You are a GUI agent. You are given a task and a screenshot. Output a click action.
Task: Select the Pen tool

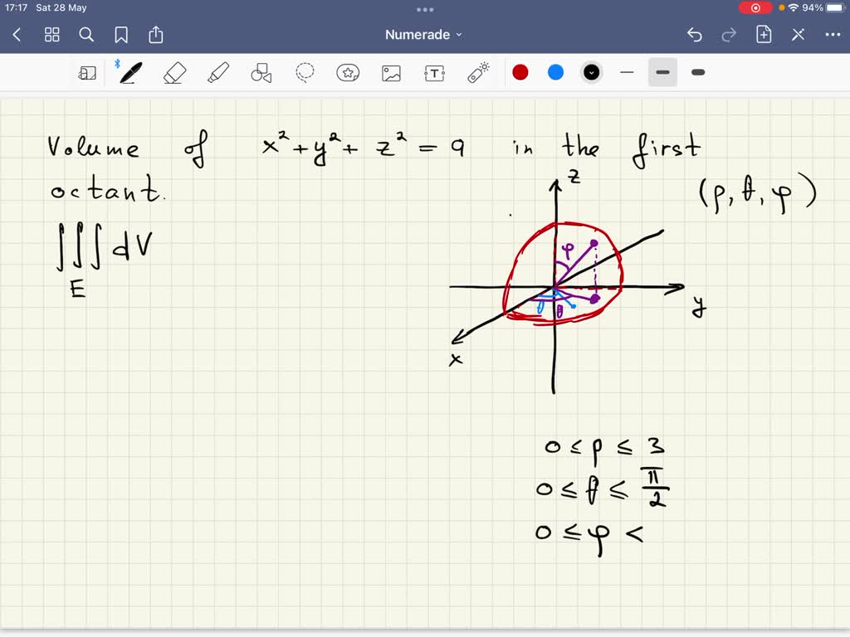click(x=130, y=72)
